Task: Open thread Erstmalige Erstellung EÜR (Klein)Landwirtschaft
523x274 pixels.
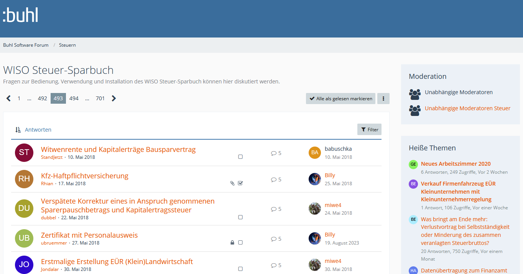Action: pyautogui.click(x=117, y=262)
